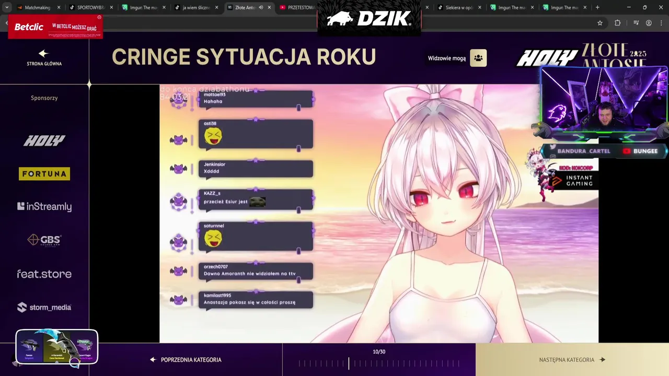
Task: Open the Imgur tab right of Siekiera tab
Action: pos(512,7)
